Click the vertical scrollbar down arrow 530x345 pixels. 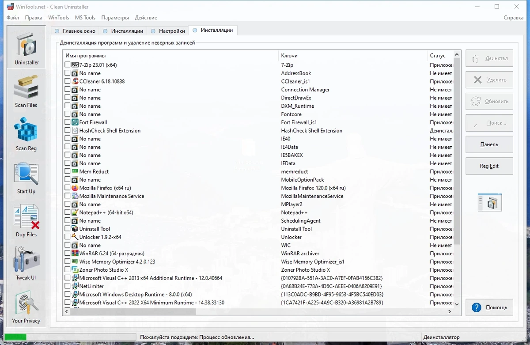457,304
